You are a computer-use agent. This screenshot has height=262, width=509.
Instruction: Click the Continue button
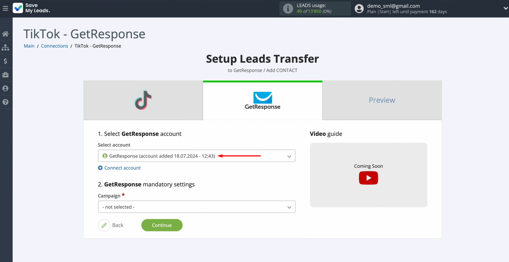pos(162,225)
